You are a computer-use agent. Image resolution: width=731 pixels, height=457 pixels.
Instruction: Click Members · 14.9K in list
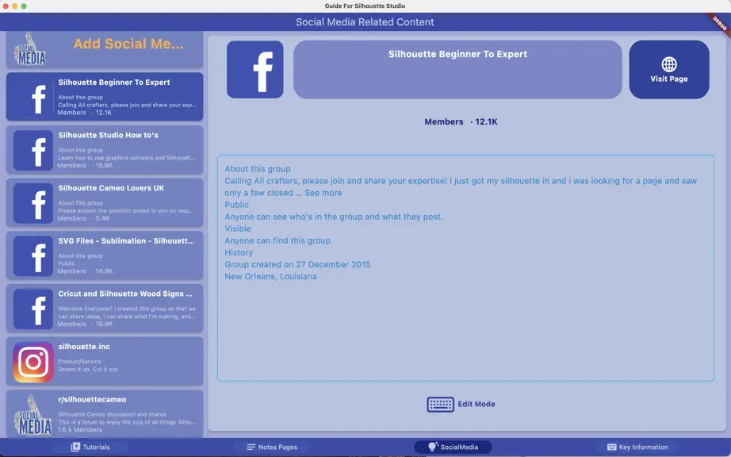(85, 271)
